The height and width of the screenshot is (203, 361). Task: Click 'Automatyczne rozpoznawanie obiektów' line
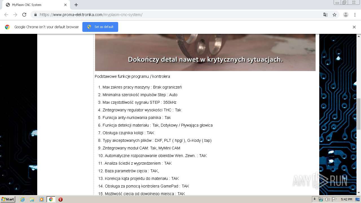point(156,156)
